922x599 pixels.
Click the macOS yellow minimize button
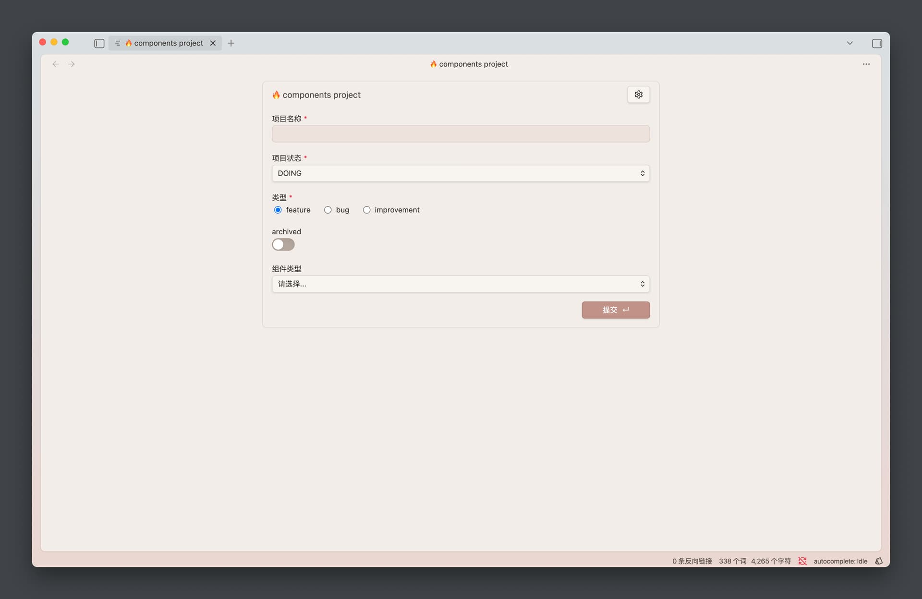(x=54, y=42)
